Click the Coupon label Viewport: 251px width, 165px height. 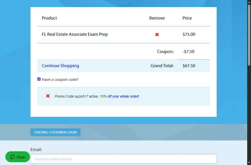tap(165, 51)
